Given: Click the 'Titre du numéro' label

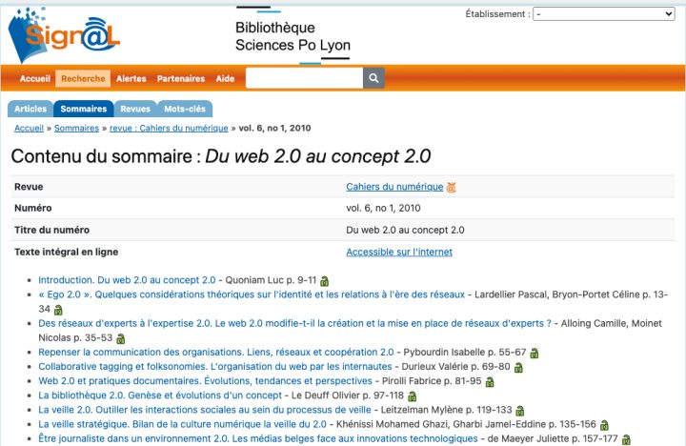Looking at the screenshot, I should (x=52, y=231).
